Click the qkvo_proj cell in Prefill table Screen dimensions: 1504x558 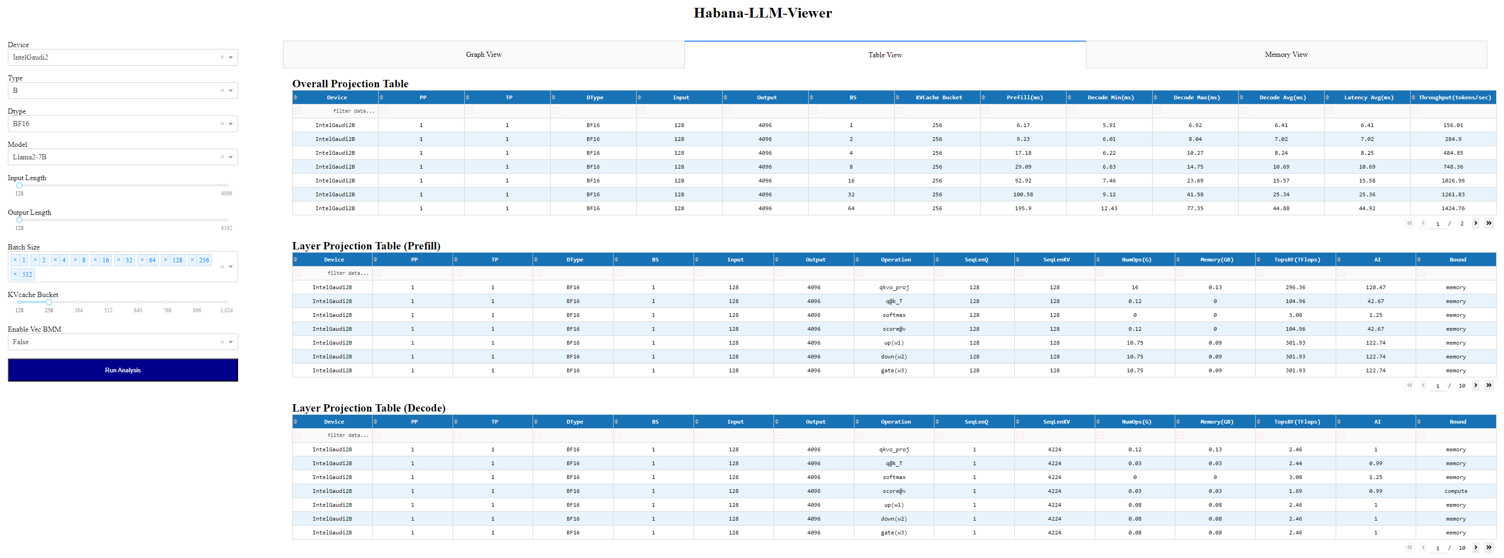[894, 287]
